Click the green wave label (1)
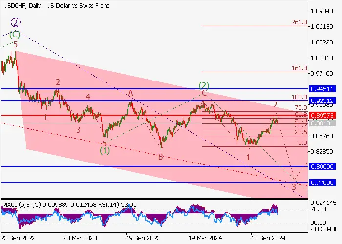 coord(105,150)
